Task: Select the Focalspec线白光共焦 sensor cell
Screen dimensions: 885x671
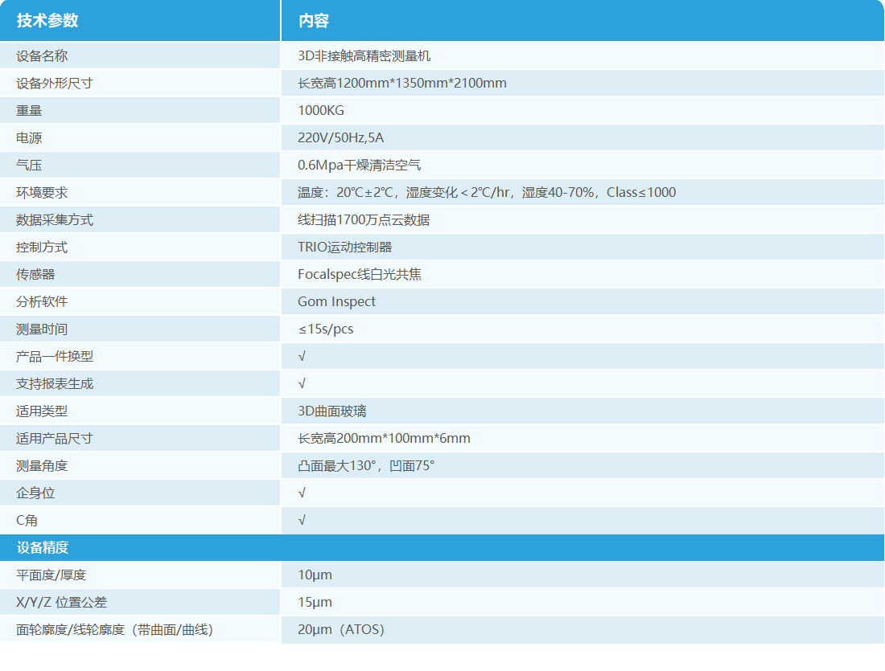Action: click(x=360, y=275)
